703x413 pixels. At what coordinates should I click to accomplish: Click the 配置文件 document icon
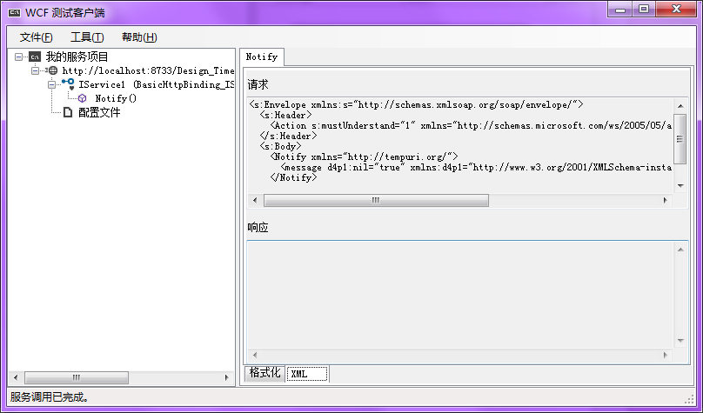(x=67, y=112)
